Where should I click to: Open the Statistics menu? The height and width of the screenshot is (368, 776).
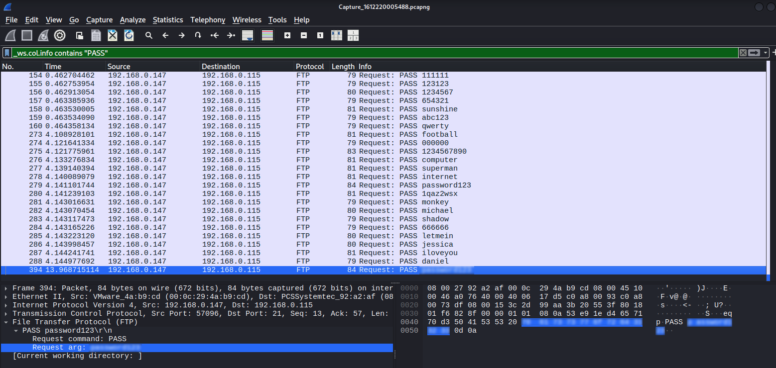tap(168, 20)
